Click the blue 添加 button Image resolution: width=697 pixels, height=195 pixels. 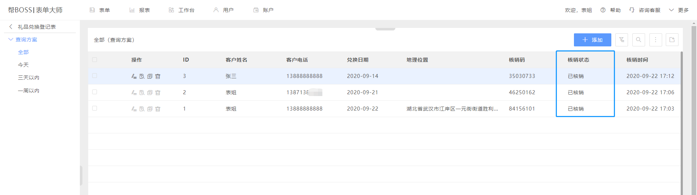[x=592, y=40]
